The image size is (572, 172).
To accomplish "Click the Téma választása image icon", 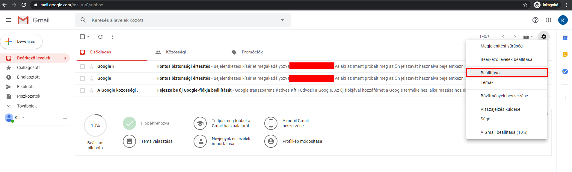I will [x=129, y=141].
